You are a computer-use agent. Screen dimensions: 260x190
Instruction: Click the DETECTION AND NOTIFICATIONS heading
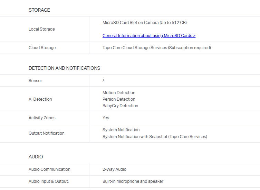(x=64, y=68)
